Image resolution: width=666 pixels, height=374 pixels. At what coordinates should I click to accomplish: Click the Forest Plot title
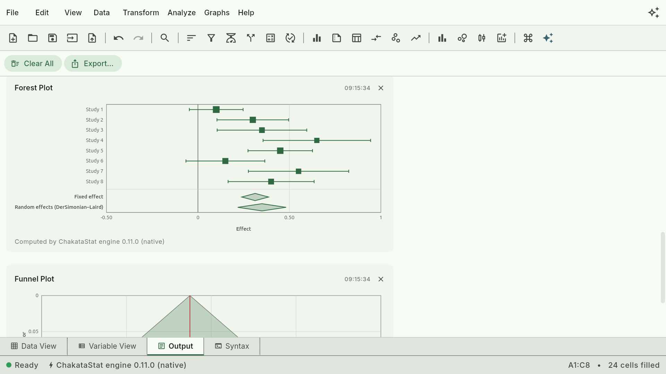click(34, 88)
